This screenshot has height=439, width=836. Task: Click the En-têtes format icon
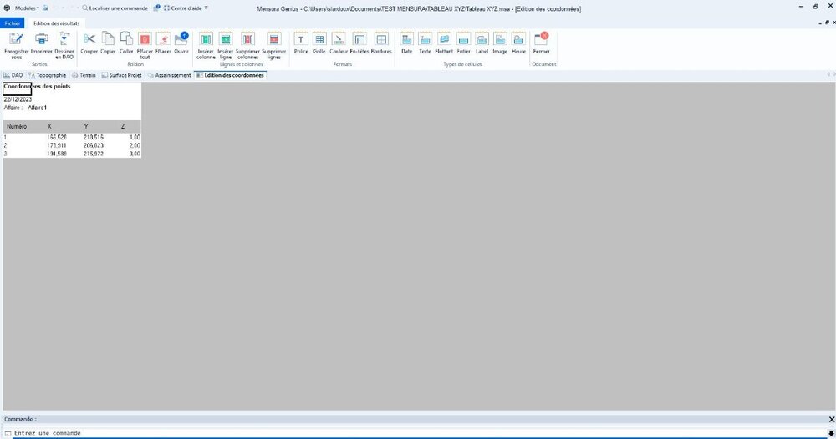pyautogui.click(x=359, y=39)
